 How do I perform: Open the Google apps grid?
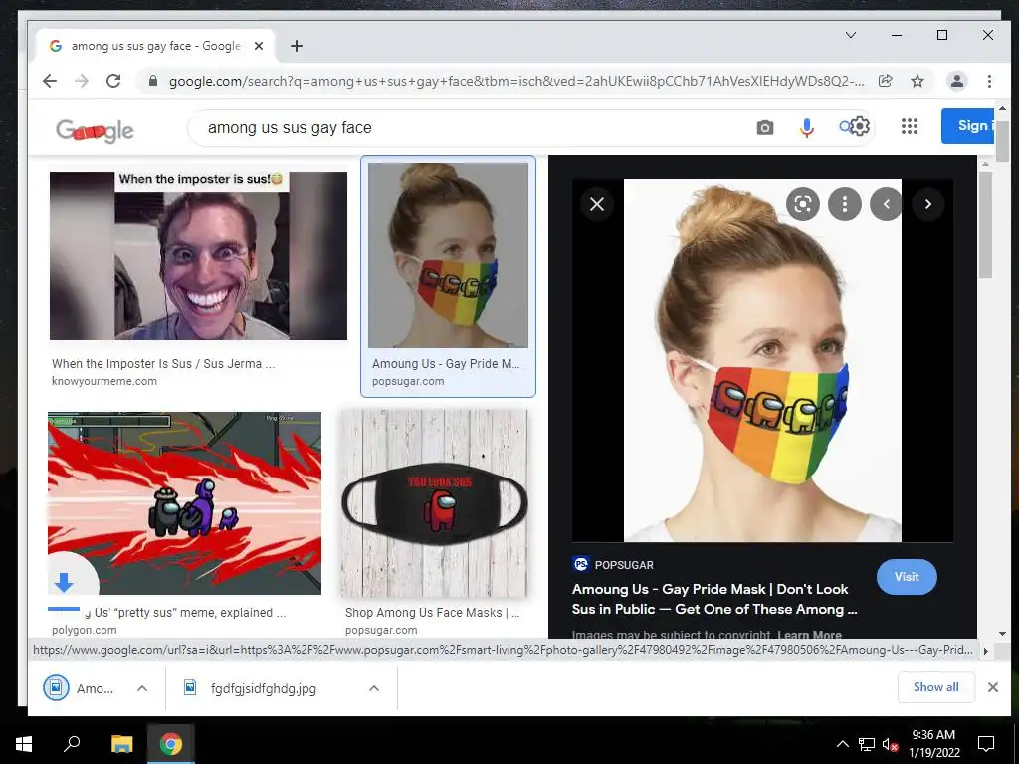[910, 126]
